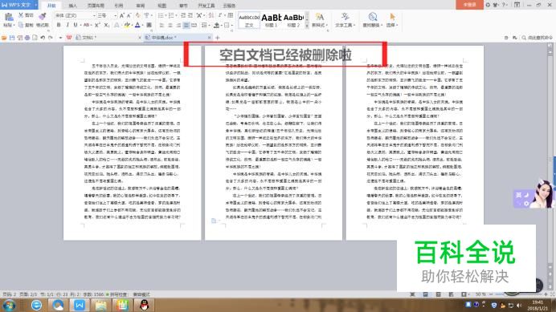Open the Select cursor tool

pos(392,20)
